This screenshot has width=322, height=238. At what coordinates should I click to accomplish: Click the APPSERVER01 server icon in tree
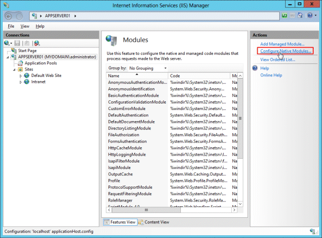[x=14, y=57]
